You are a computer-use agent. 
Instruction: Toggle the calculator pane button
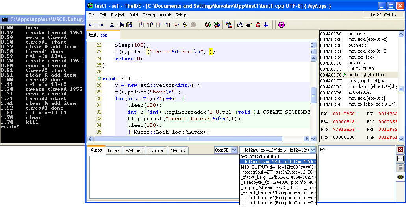[400, 168]
